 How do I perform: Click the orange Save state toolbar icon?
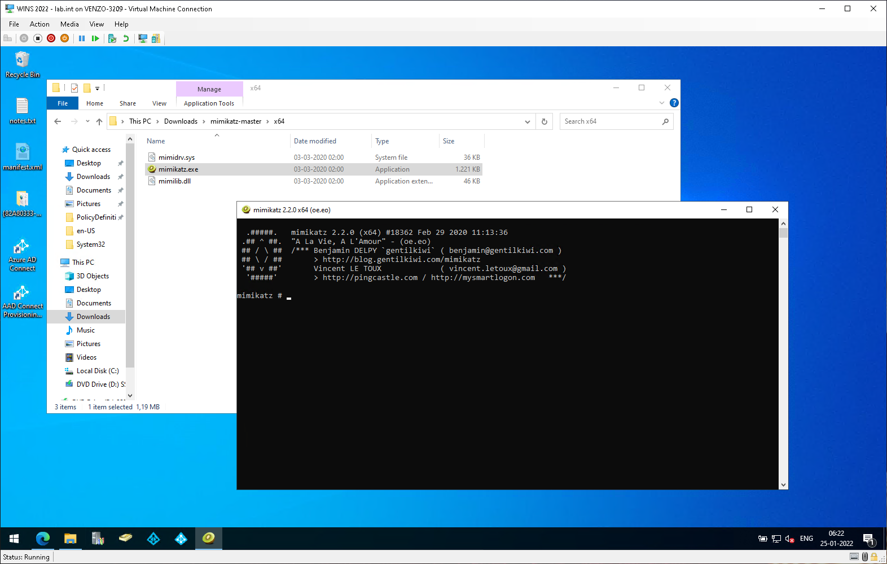(65, 38)
